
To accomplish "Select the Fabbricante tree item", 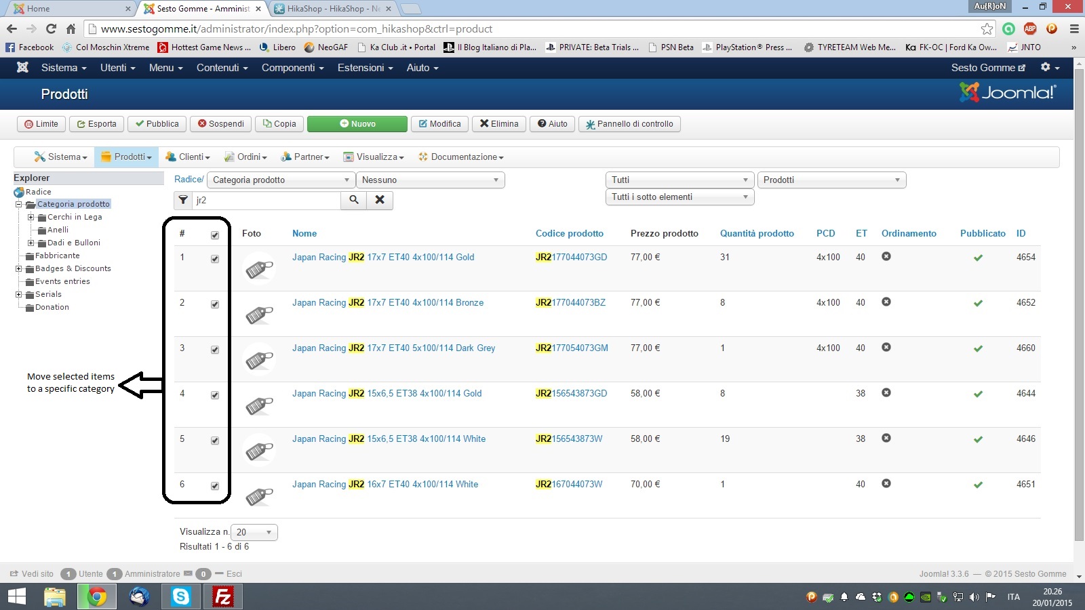I will pyautogui.click(x=58, y=256).
